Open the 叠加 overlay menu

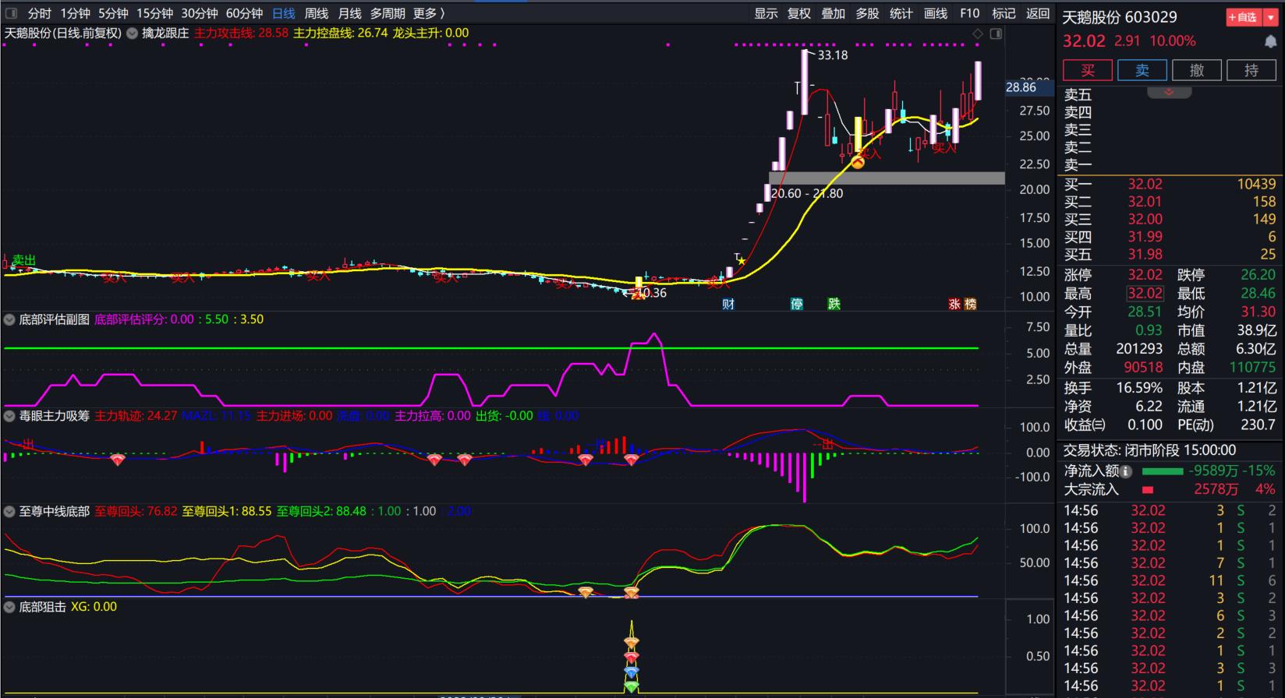pyautogui.click(x=834, y=13)
